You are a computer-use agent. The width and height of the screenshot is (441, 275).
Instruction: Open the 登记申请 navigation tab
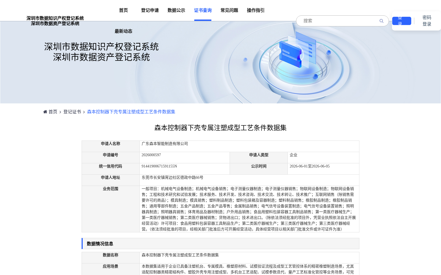150,10
